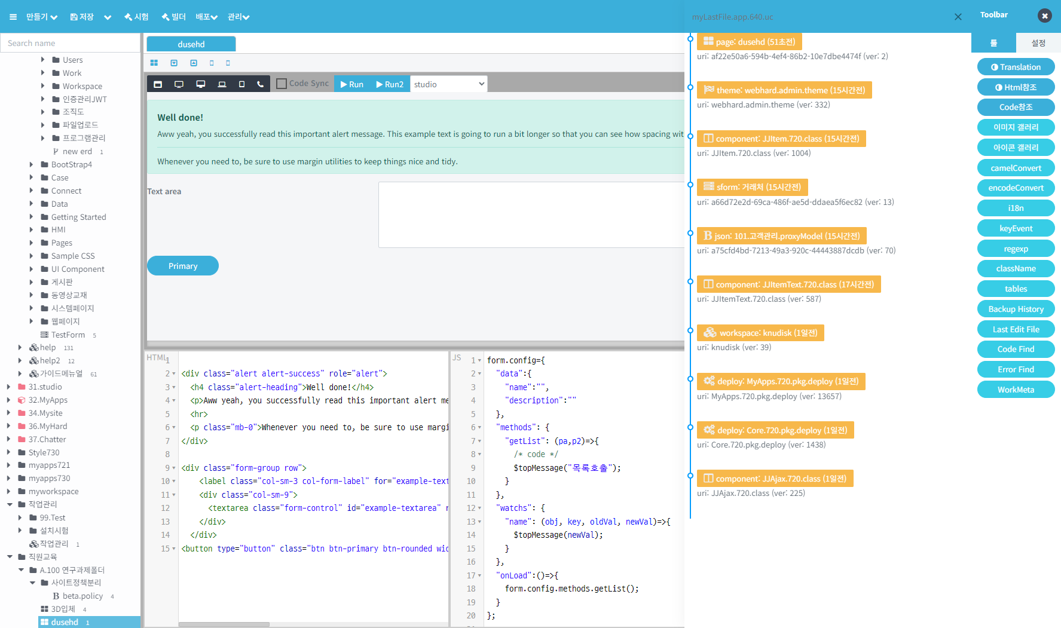Select the dusehd editor tab
The image size is (1061, 628).
(191, 44)
